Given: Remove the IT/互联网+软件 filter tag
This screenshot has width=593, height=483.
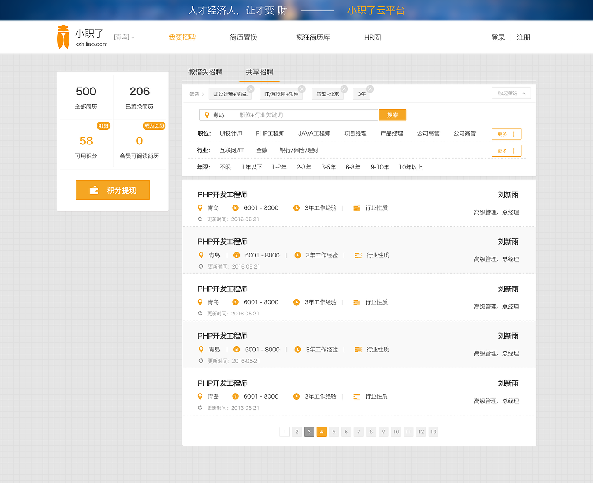Looking at the screenshot, I should click(302, 89).
